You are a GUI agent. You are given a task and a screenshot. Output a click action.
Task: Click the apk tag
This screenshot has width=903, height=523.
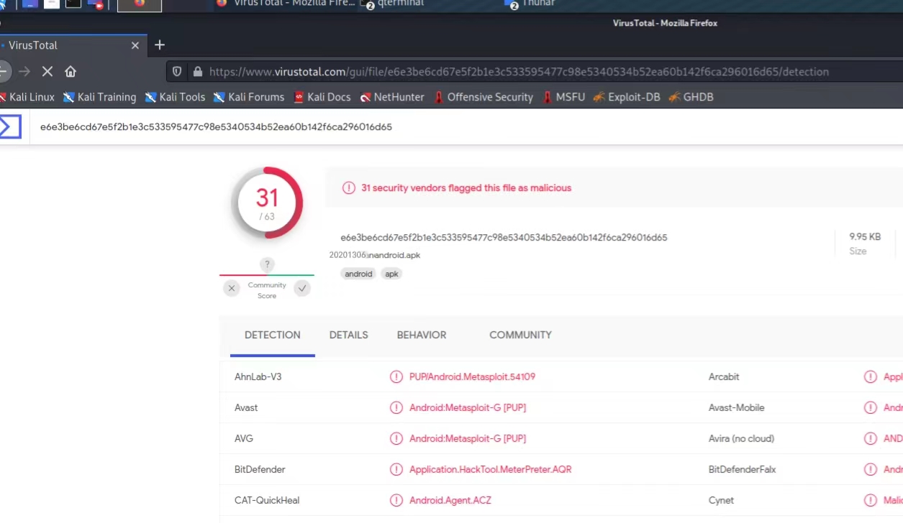391,274
